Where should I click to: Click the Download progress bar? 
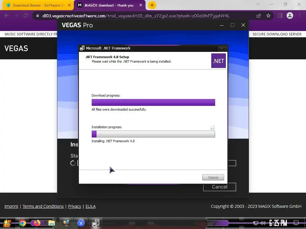pos(153,103)
